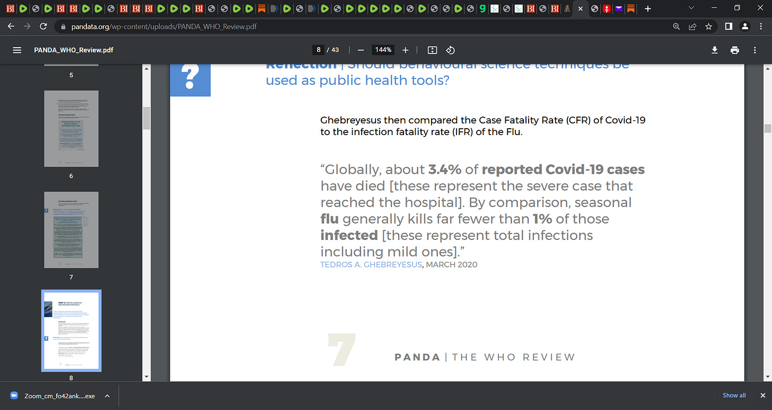Click the main document scrollbar handle
This screenshot has width=772, height=410.
pyautogui.click(x=767, y=128)
